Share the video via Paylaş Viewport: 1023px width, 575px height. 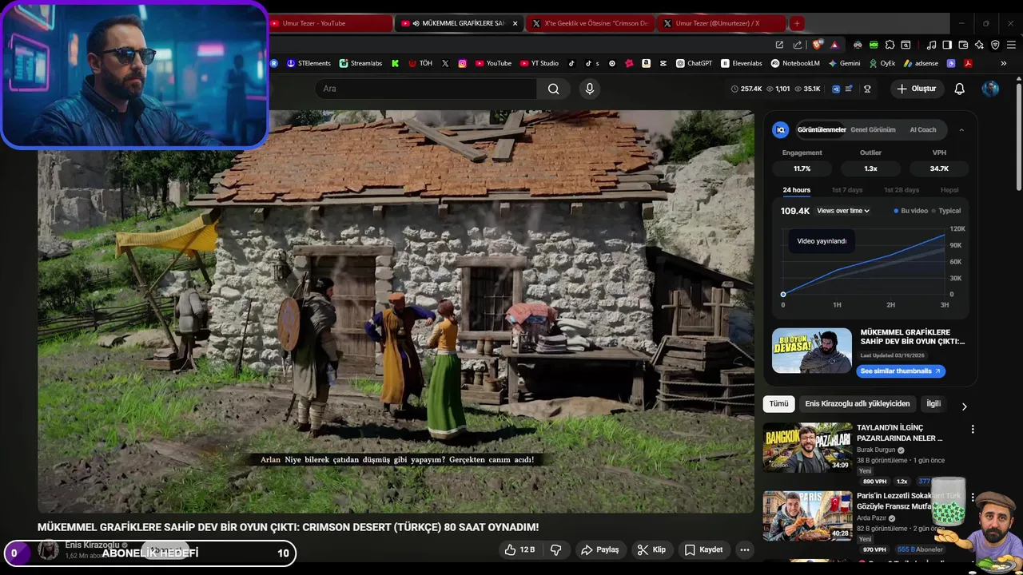point(600,549)
